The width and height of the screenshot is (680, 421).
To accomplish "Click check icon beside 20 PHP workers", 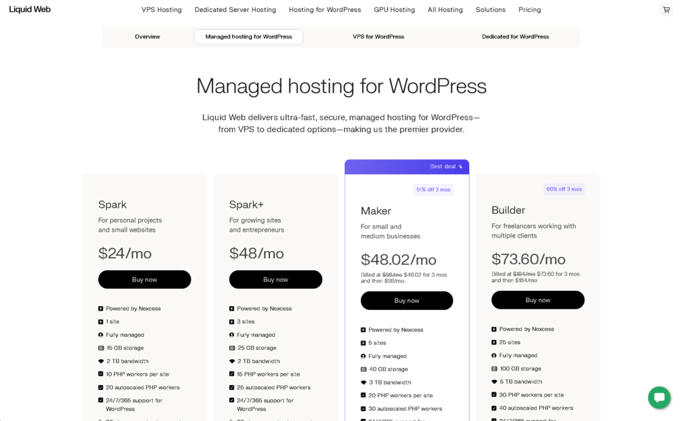I will pos(363,395).
